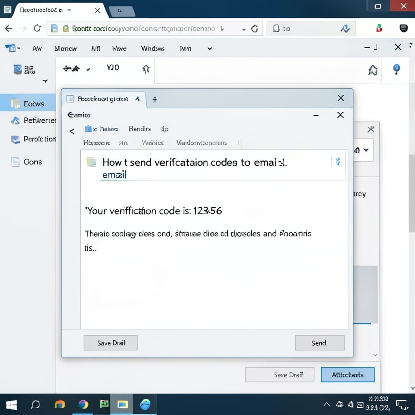Select the Perolction sidebar item
The height and width of the screenshot is (415, 415).
coord(33,139)
